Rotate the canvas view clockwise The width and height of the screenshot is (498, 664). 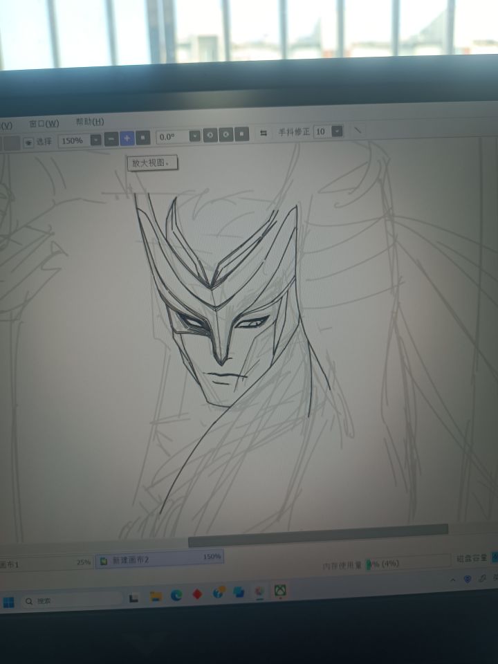226,134
